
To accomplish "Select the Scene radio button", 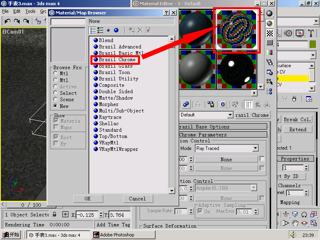I will [55, 99].
